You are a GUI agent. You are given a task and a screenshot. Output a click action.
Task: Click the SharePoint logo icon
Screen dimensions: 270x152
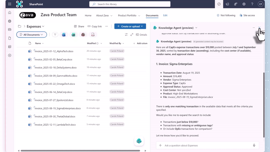(19, 4)
